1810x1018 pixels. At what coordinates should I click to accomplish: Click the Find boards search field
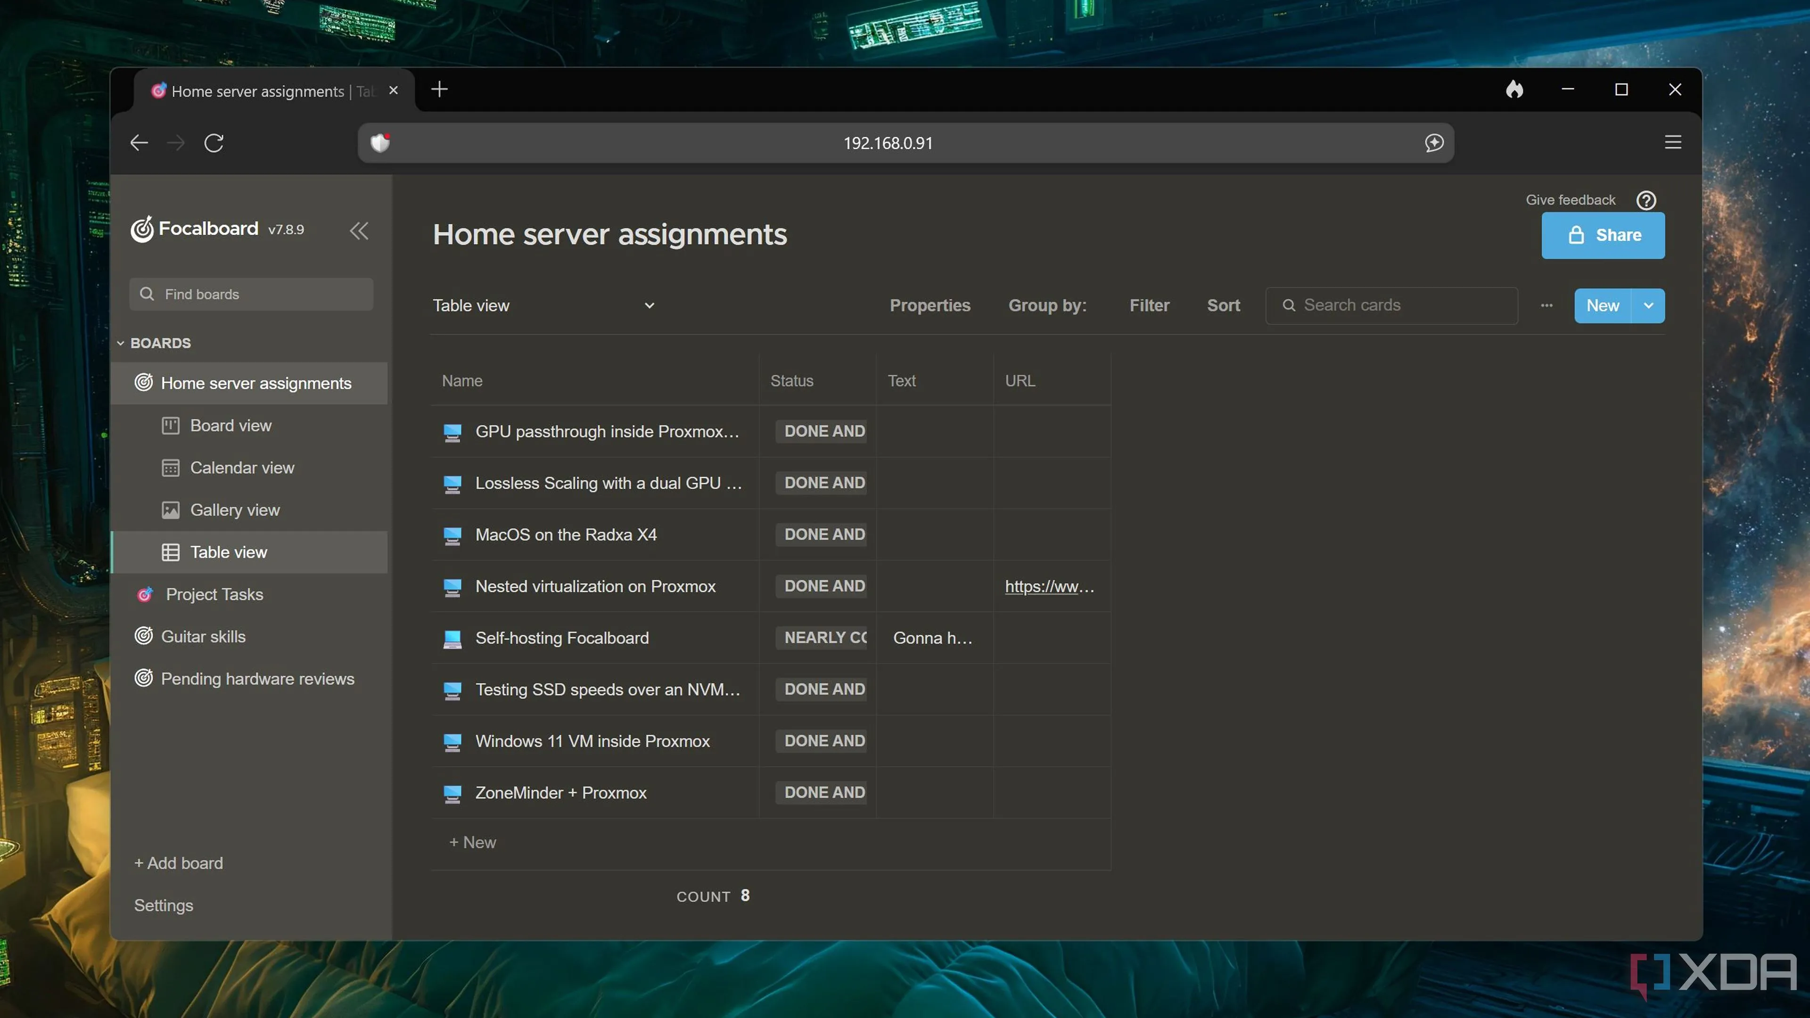tap(251, 295)
